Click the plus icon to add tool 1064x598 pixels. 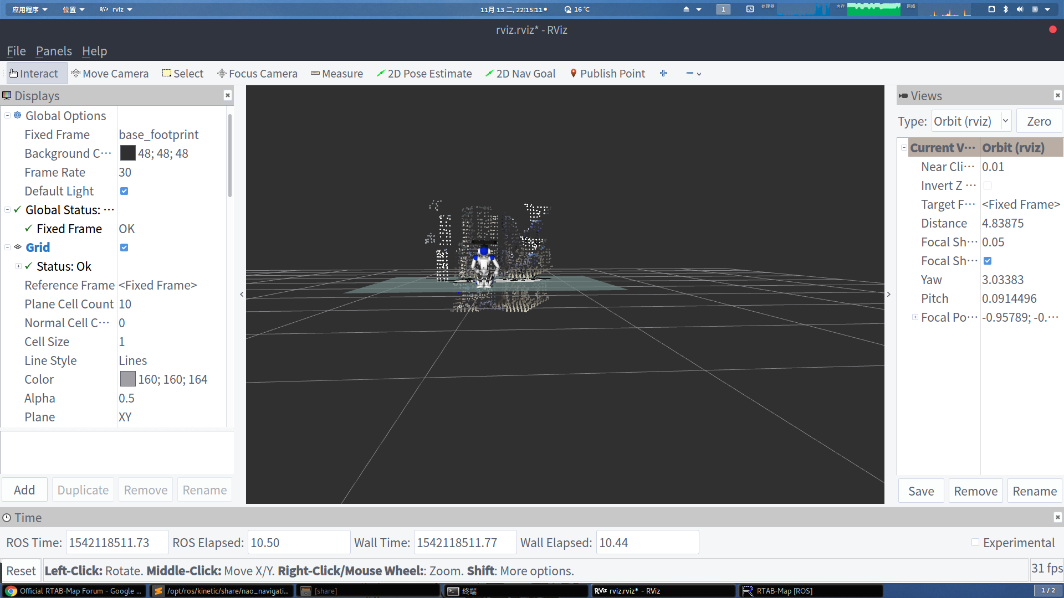pyautogui.click(x=663, y=74)
